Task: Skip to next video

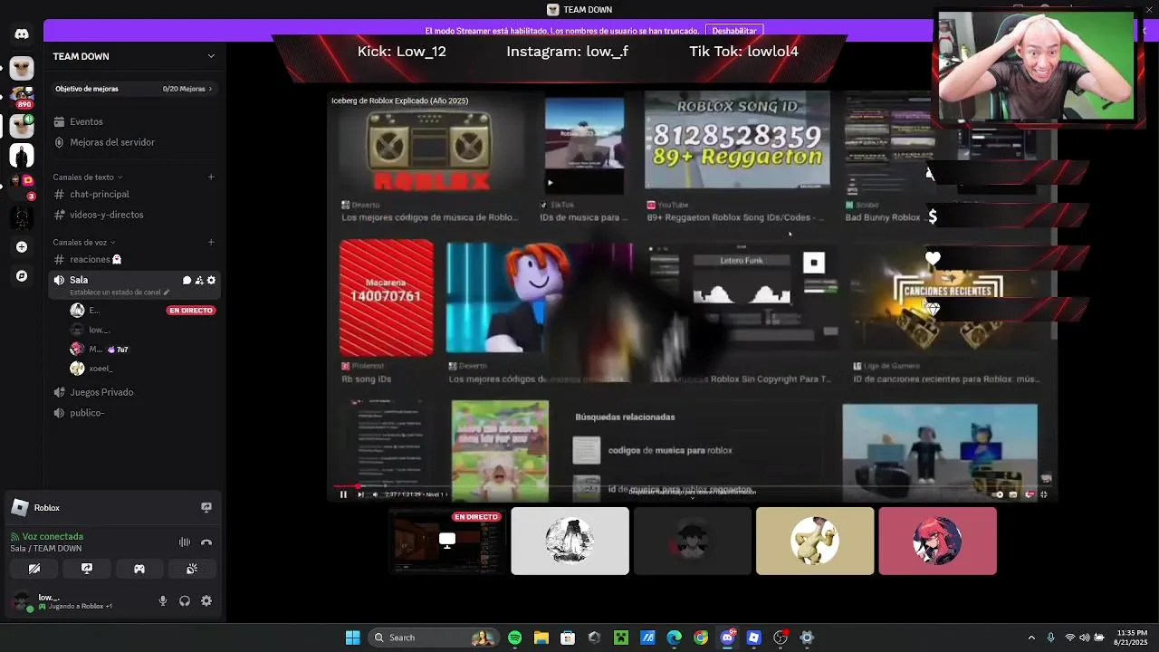Action: (359, 494)
